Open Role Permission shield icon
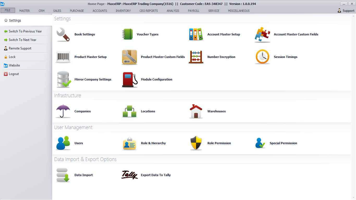Viewport: 356px width, 200px height. [x=196, y=143]
